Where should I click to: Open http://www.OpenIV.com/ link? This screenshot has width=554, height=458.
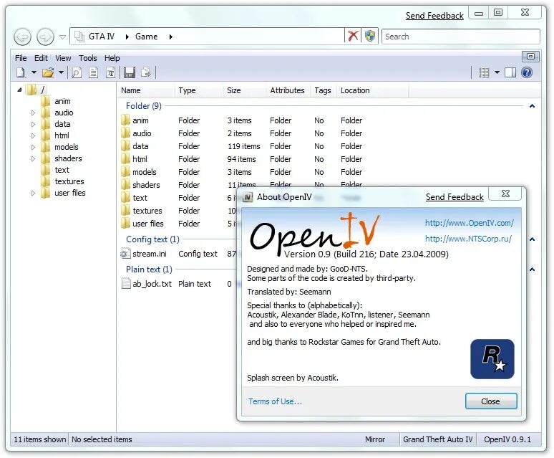[x=470, y=223]
